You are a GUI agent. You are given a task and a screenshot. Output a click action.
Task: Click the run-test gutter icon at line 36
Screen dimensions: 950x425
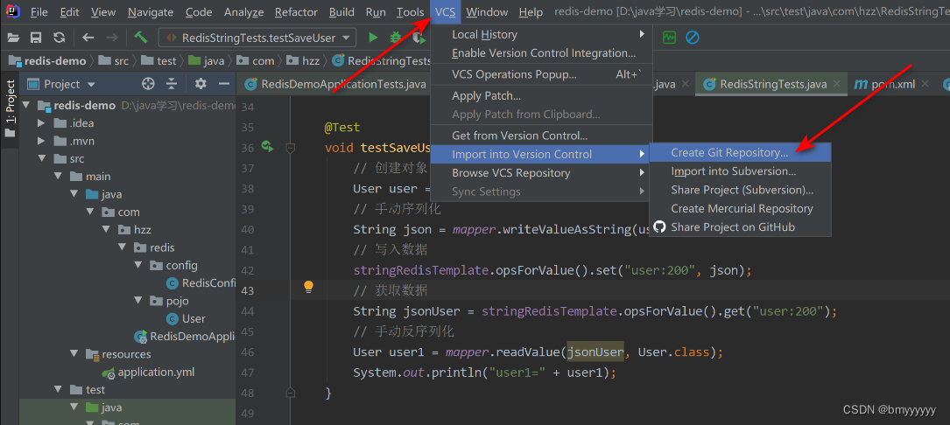coord(267,146)
